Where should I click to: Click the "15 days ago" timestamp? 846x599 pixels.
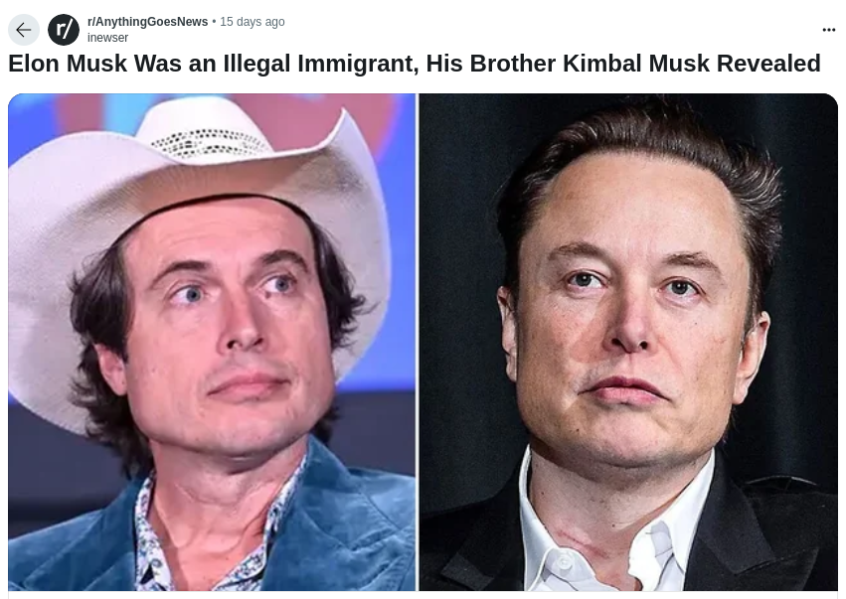pos(252,22)
